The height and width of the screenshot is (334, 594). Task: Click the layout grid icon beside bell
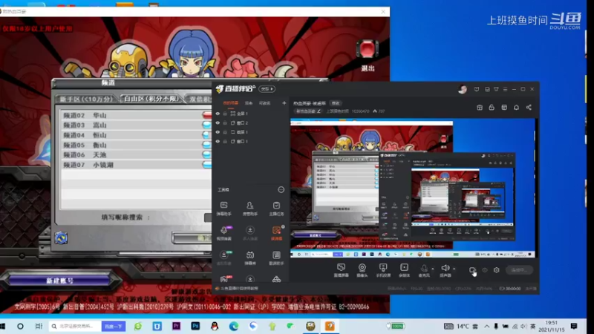point(504,108)
